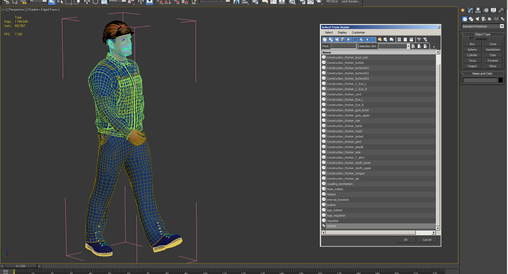Click the Box primitive button

coord(472,44)
